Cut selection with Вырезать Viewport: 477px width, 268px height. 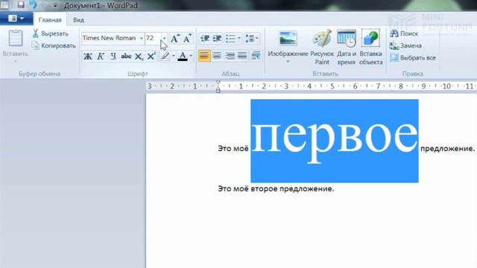coord(51,33)
